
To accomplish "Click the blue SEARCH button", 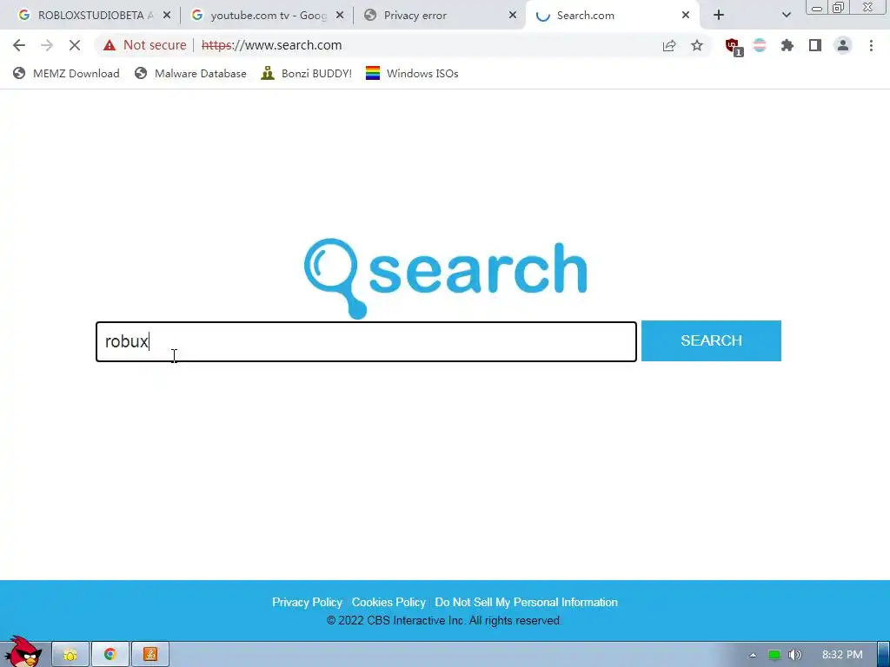I will pyautogui.click(x=711, y=340).
